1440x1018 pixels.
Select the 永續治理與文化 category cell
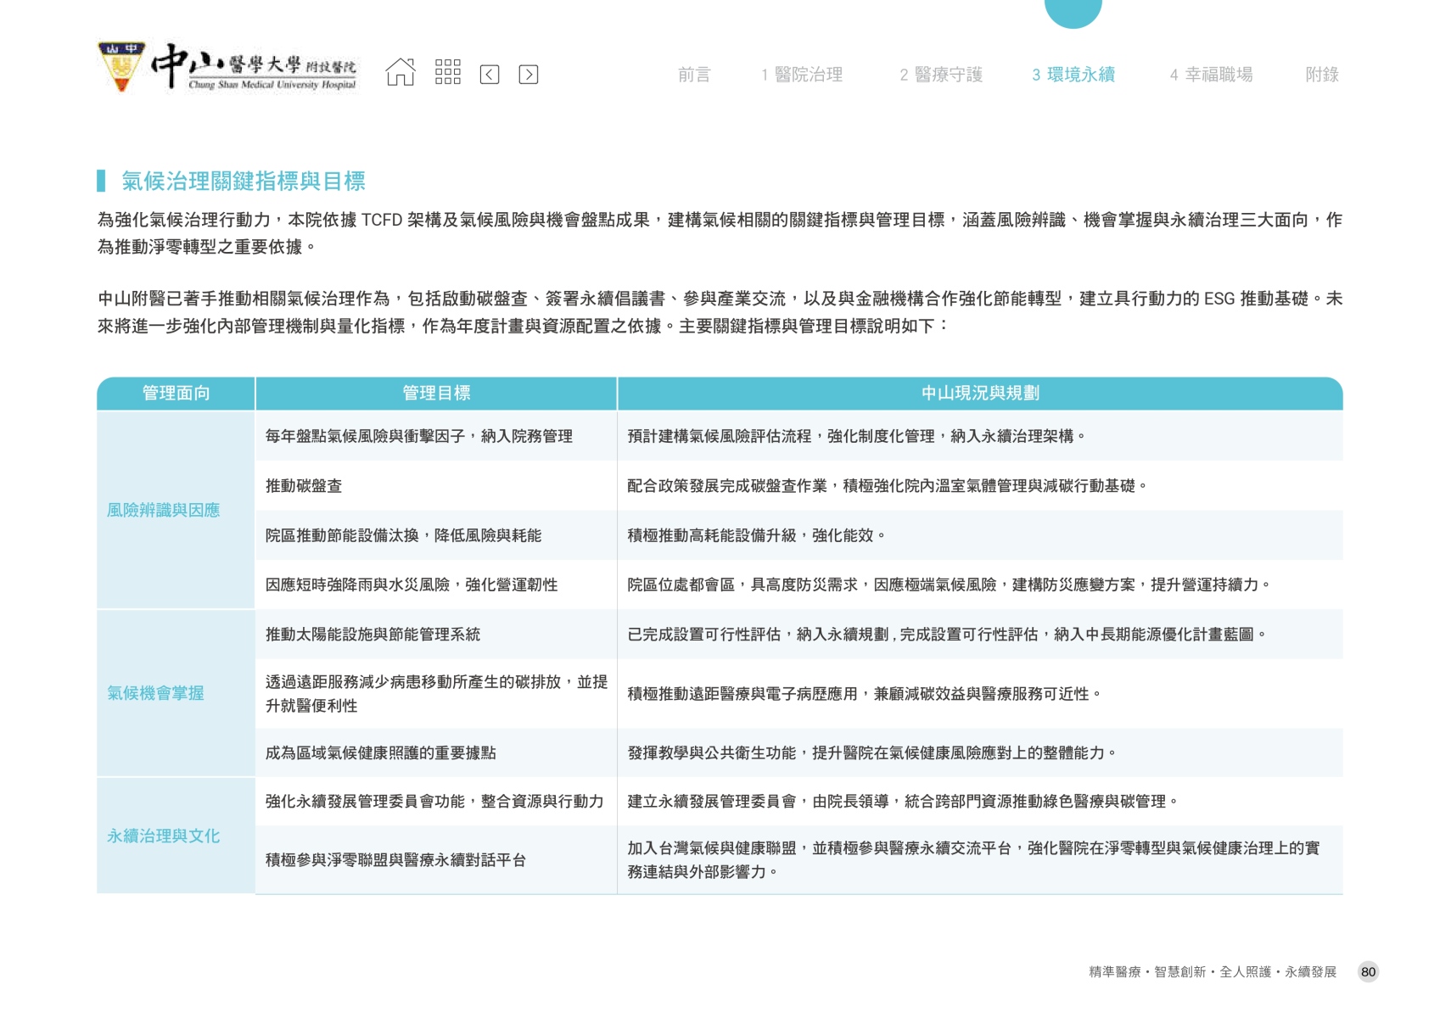click(163, 836)
